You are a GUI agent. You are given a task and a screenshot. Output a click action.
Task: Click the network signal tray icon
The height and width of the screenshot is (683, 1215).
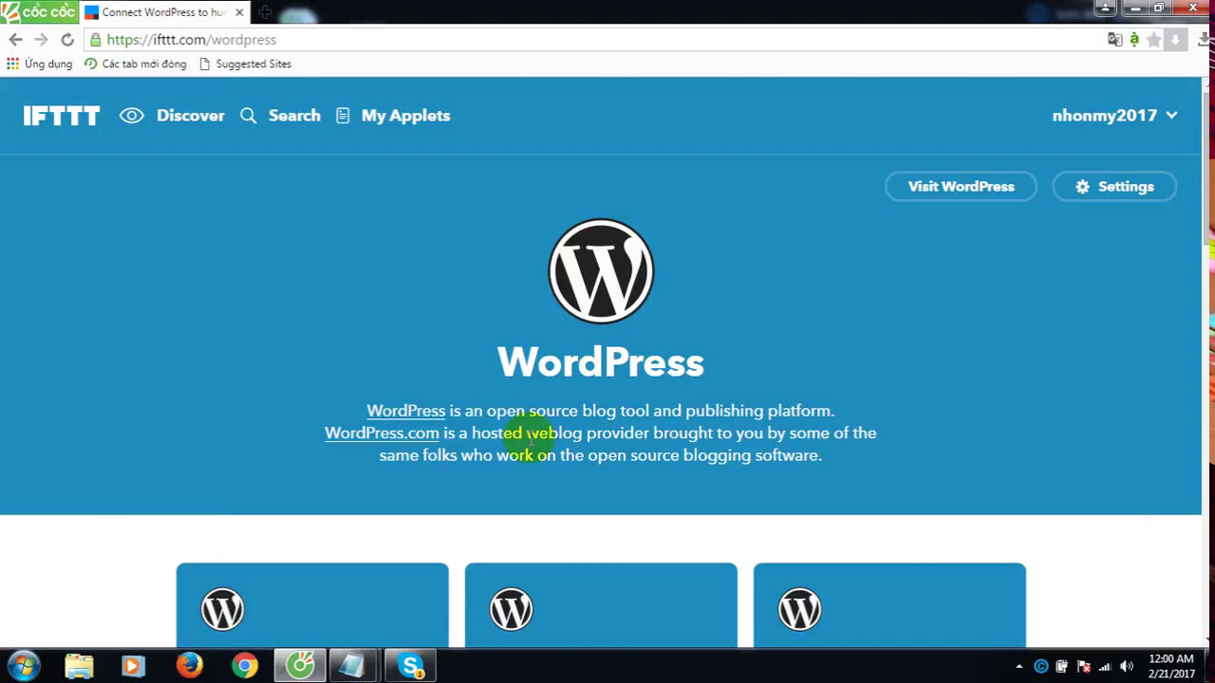[x=1105, y=667]
